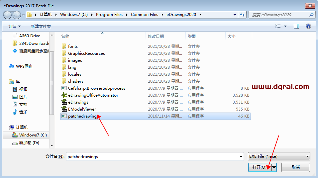
Task: Sort files by 名称 column header
Action: tap(65, 36)
